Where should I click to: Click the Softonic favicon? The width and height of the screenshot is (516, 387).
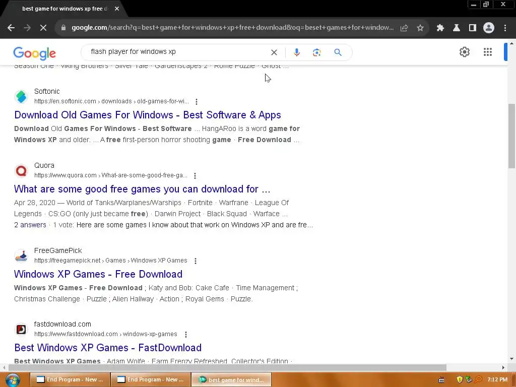point(21,96)
